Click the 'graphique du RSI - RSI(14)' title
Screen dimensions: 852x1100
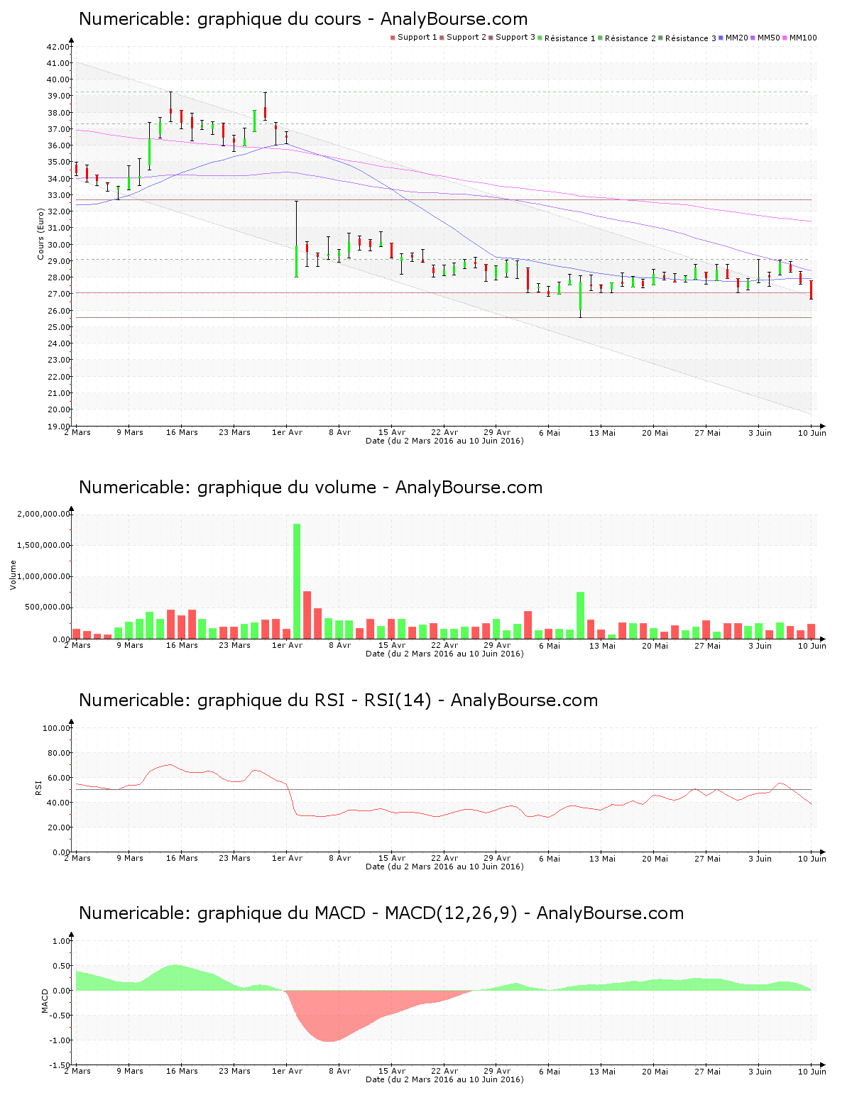339,700
